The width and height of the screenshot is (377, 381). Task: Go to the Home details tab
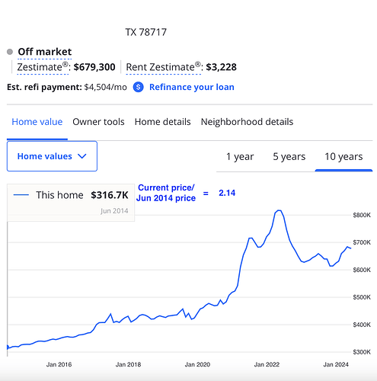coord(163,122)
